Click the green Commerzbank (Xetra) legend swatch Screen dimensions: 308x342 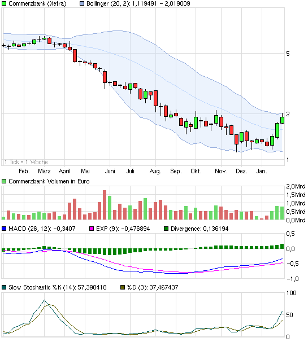point(4,3)
